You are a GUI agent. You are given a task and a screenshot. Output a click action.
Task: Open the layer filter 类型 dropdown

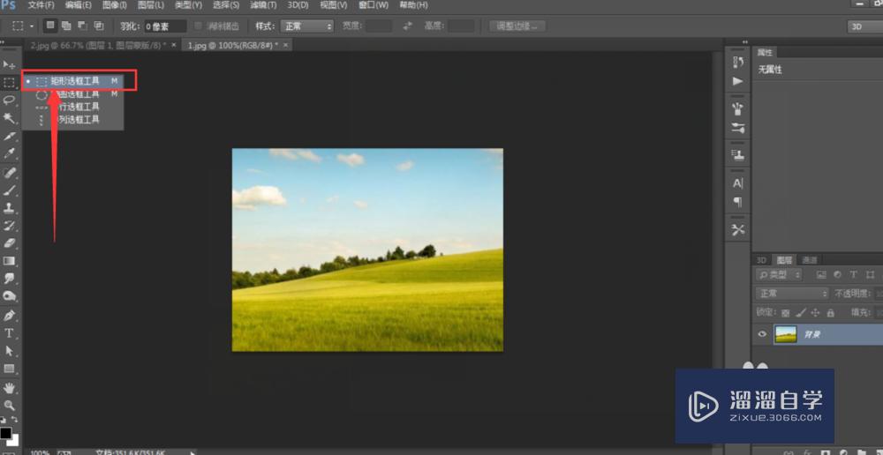click(779, 275)
